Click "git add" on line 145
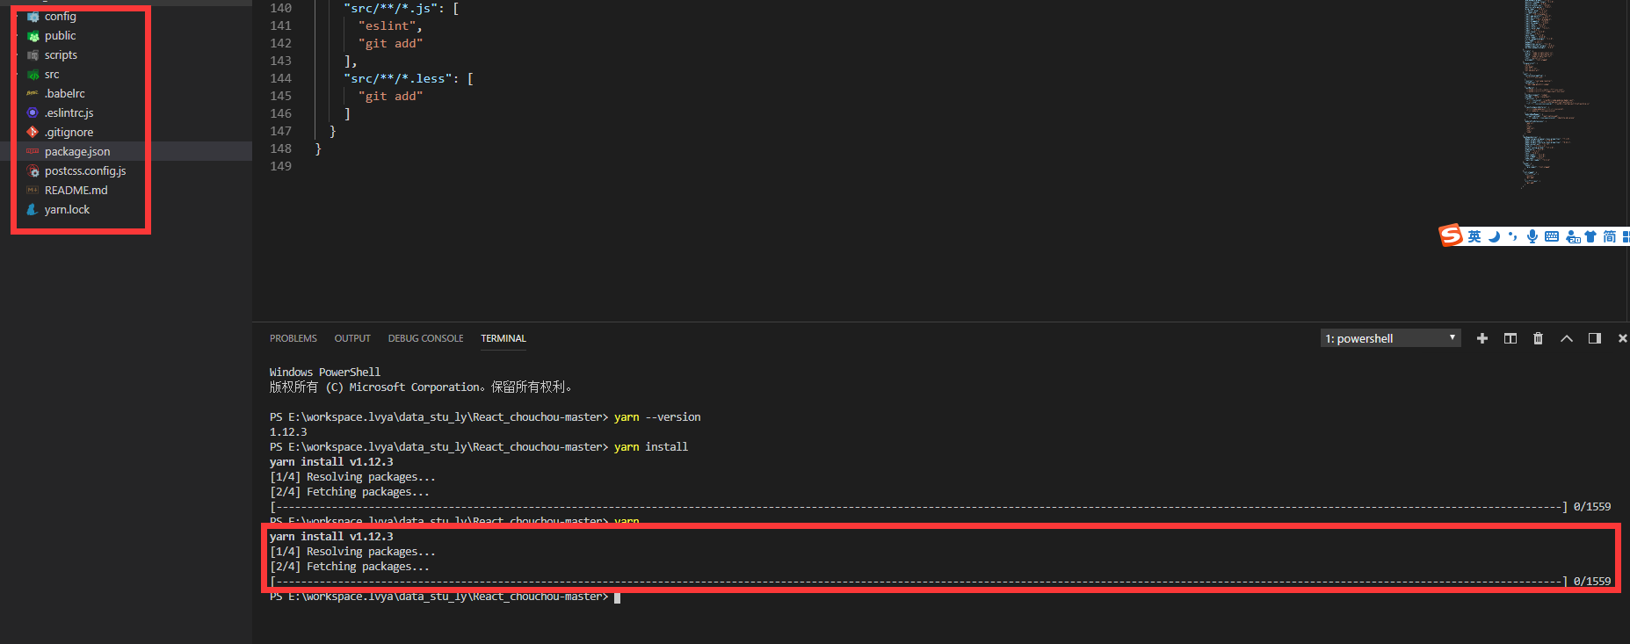 (x=390, y=96)
